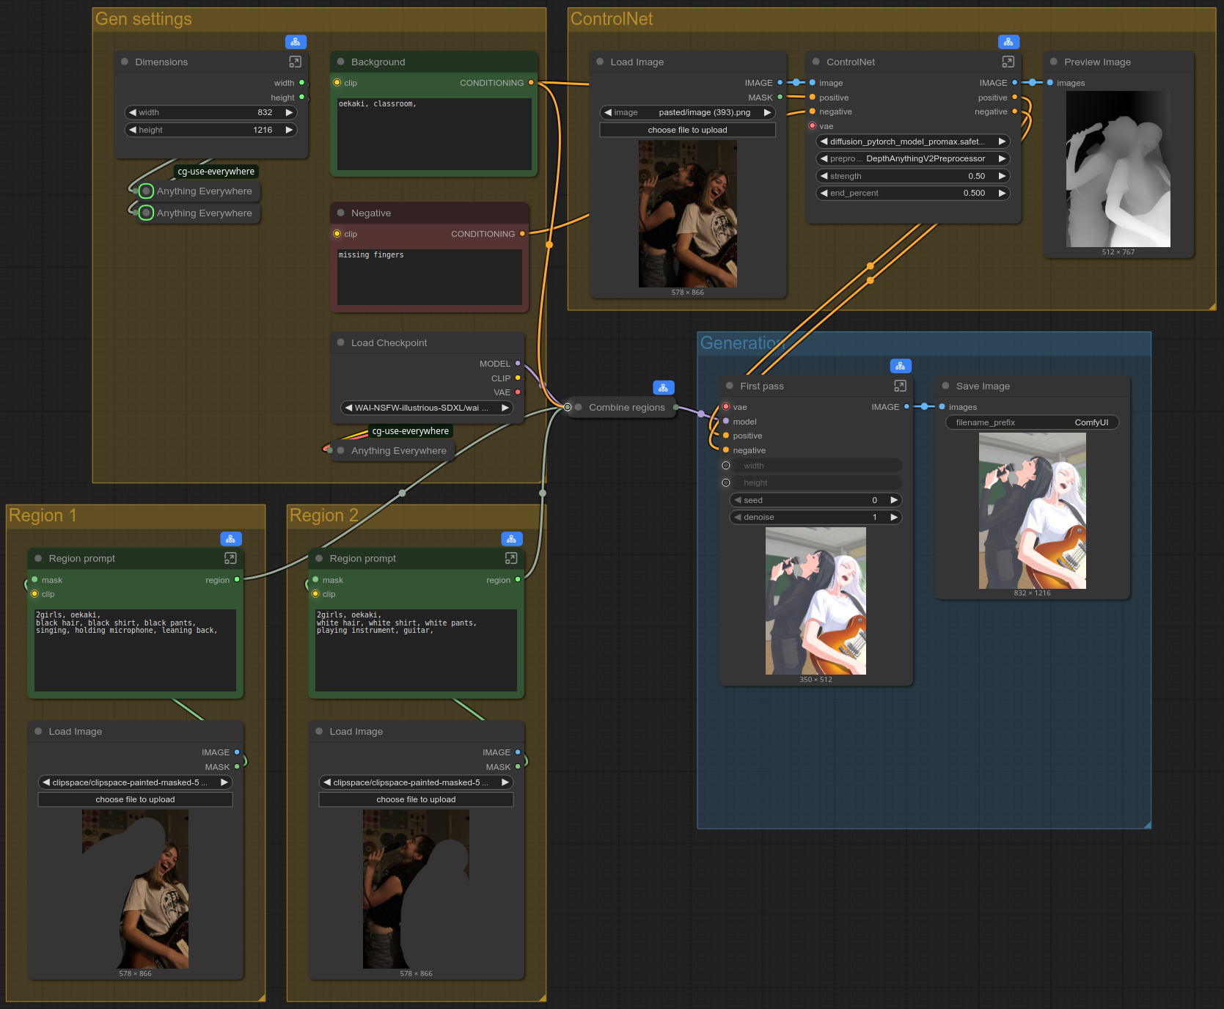Open subgraph icon on the Dimensions node
This screenshot has height=1009, width=1224.
(295, 62)
